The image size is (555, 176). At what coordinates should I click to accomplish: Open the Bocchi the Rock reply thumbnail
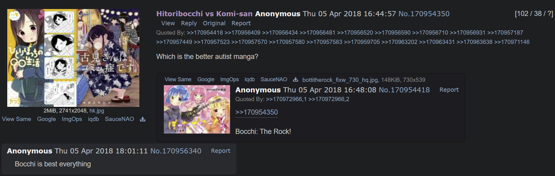tap(197, 109)
